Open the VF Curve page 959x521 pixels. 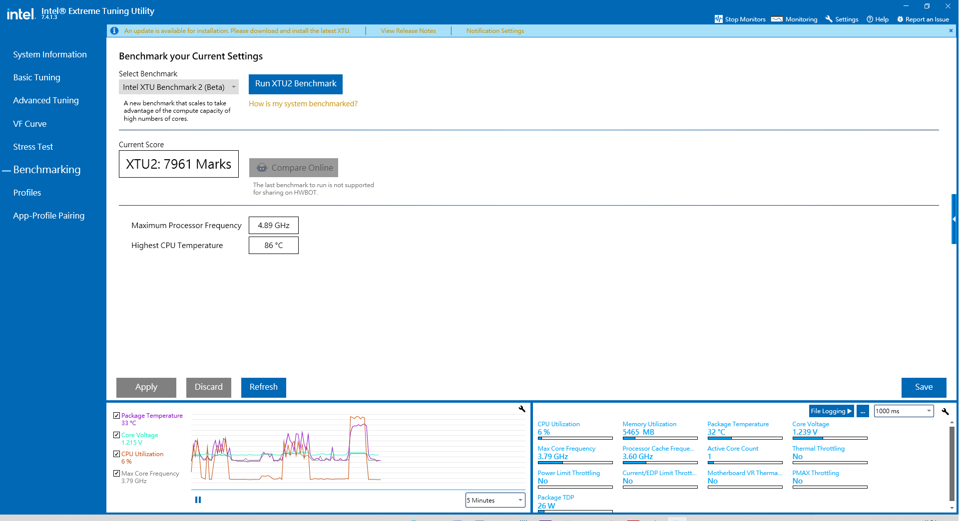pyautogui.click(x=29, y=124)
